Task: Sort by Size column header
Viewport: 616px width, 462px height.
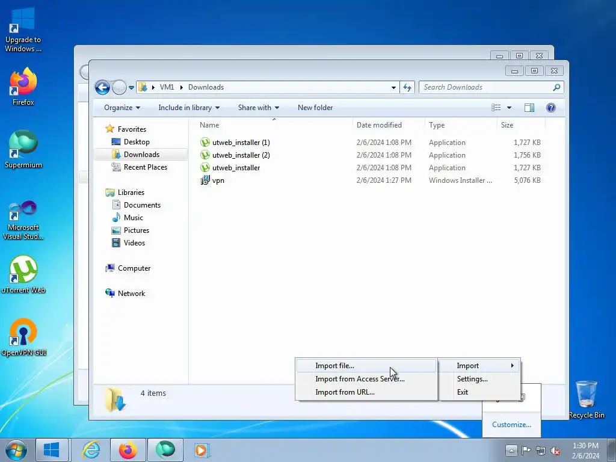Action: coord(521,125)
